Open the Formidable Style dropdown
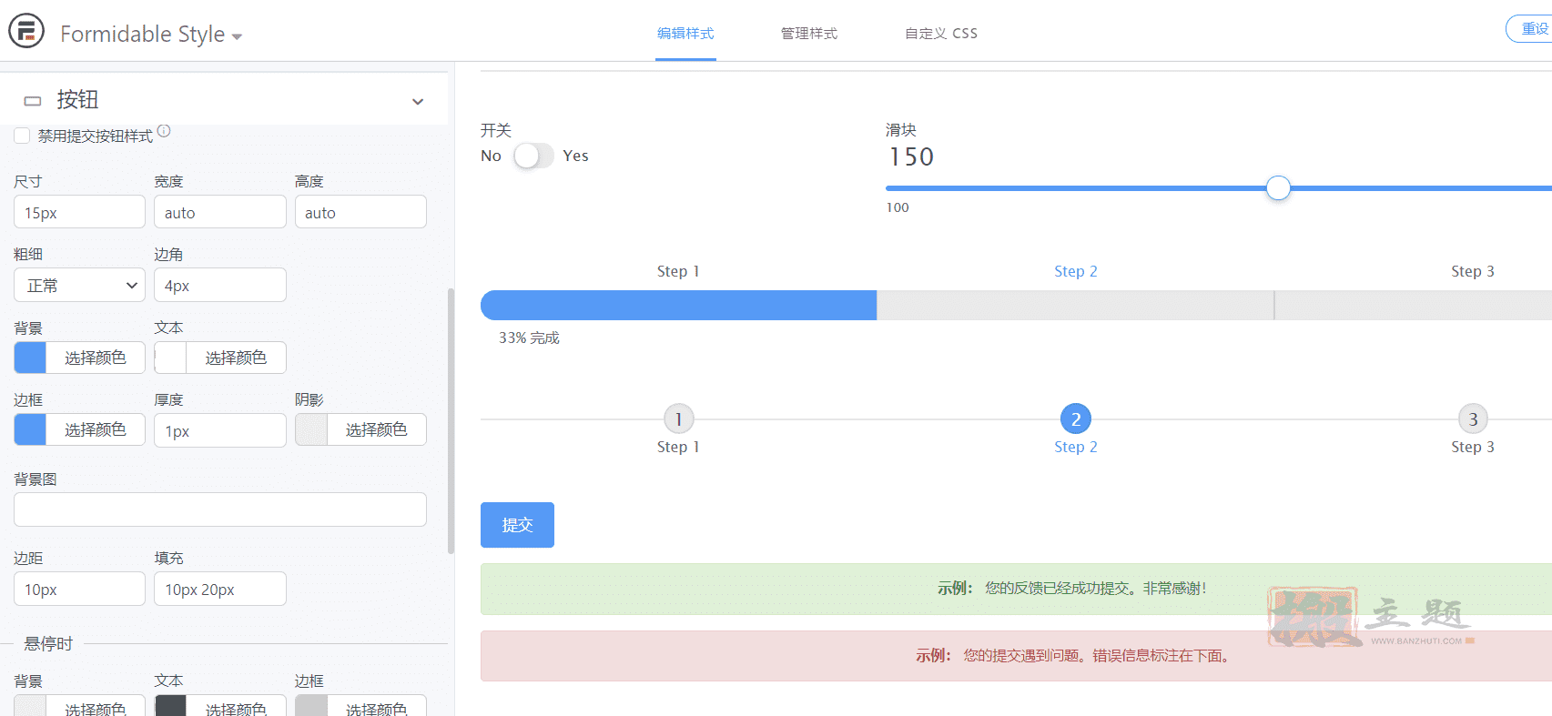This screenshot has height=716, width=1552. pyautogui.click(x=151, y=35)
